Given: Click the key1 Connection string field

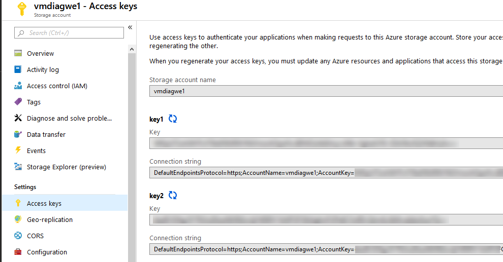Looking at the screenshot, I should point(326,173).
